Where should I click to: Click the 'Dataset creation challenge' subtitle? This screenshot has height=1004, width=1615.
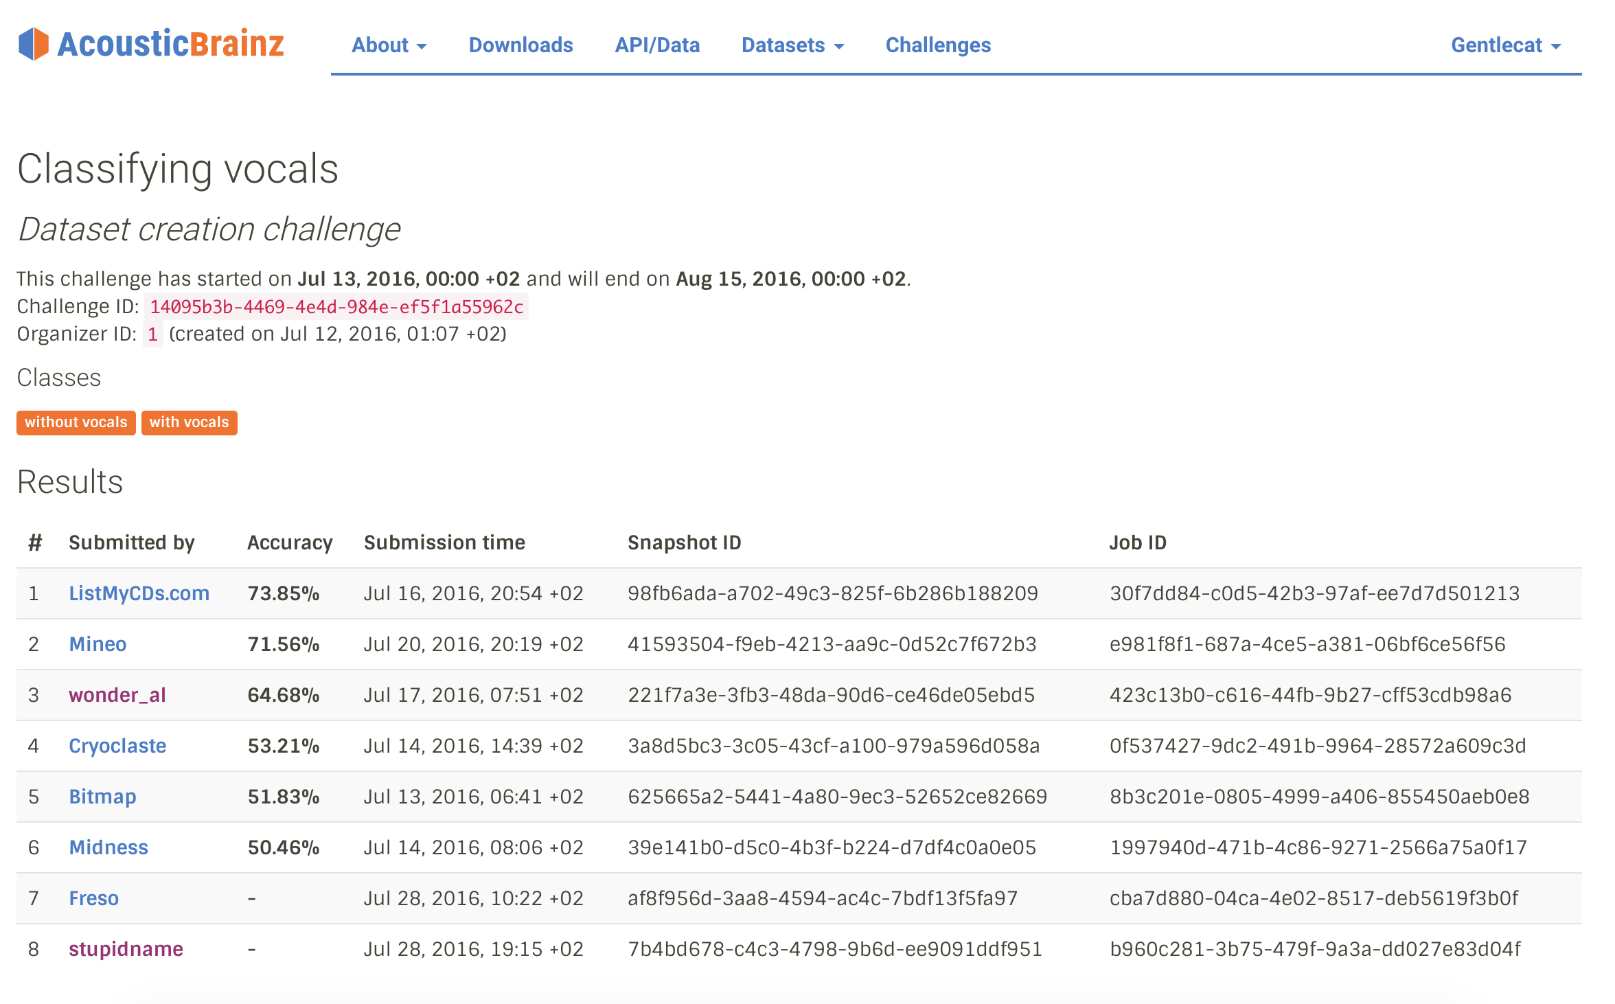209,229
